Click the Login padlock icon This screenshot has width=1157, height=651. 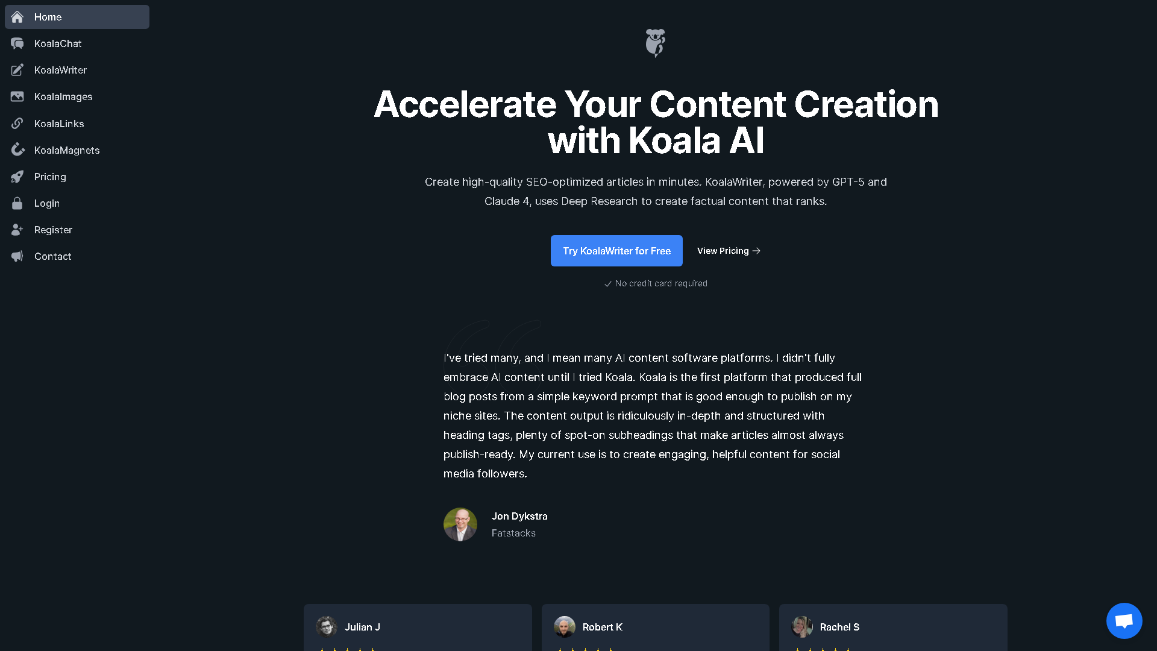pos(17,203)
